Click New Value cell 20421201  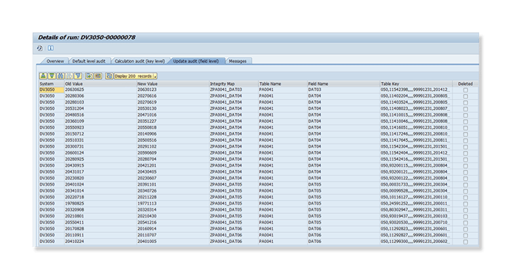(x=172, y=165)
